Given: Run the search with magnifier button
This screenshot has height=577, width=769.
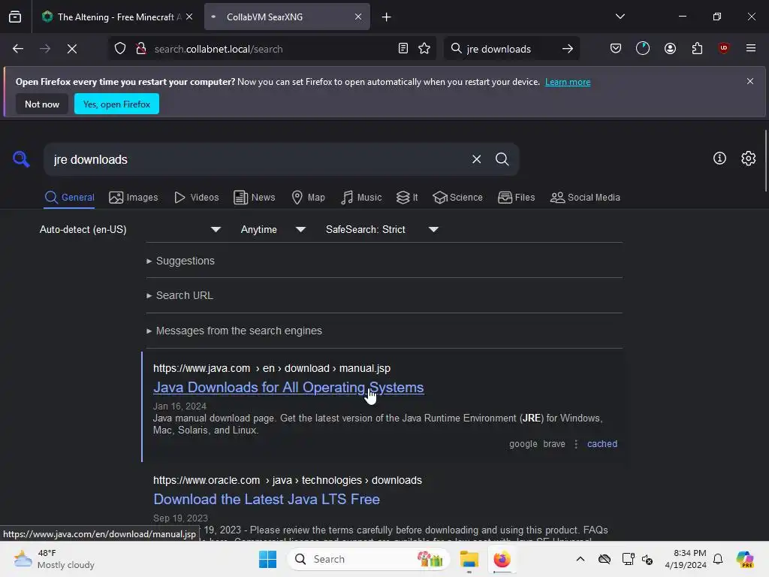Looking at the screenshot, I should 502,159.
